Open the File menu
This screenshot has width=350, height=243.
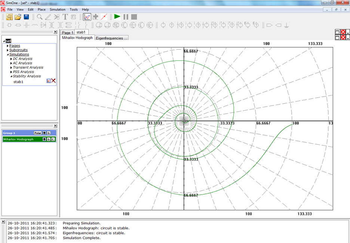click(x=10, y=10)
